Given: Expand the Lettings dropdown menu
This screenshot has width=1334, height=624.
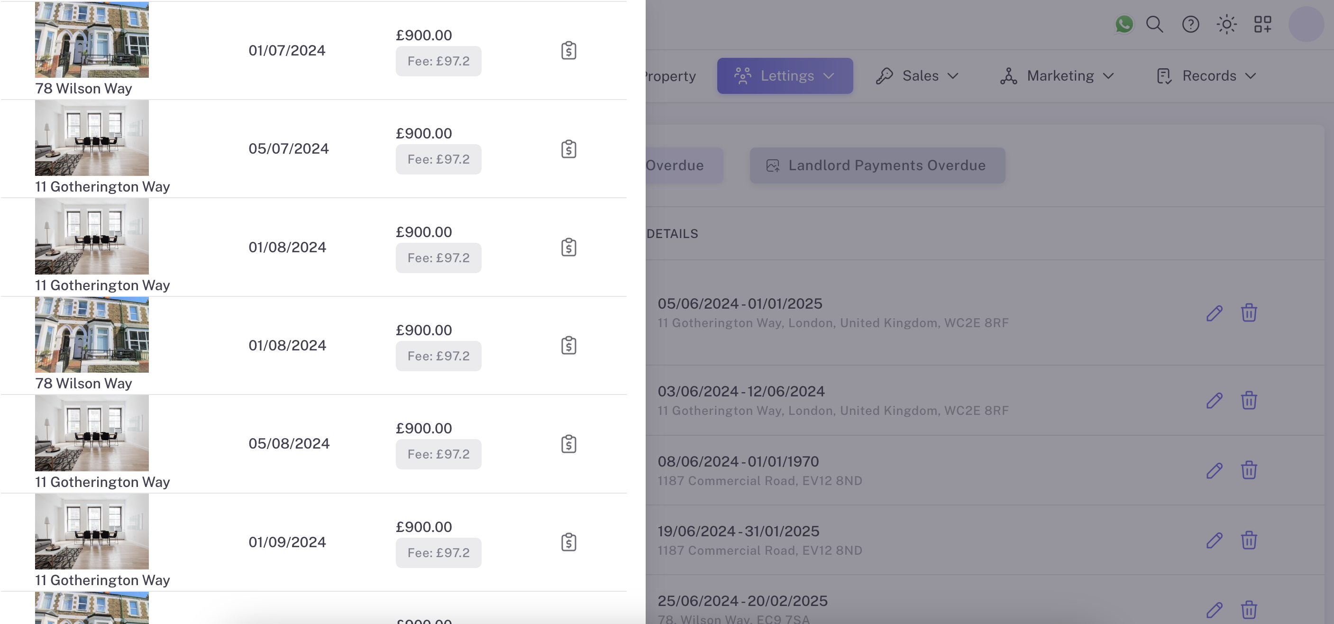Looking at the screenshot, I should 785,75.
